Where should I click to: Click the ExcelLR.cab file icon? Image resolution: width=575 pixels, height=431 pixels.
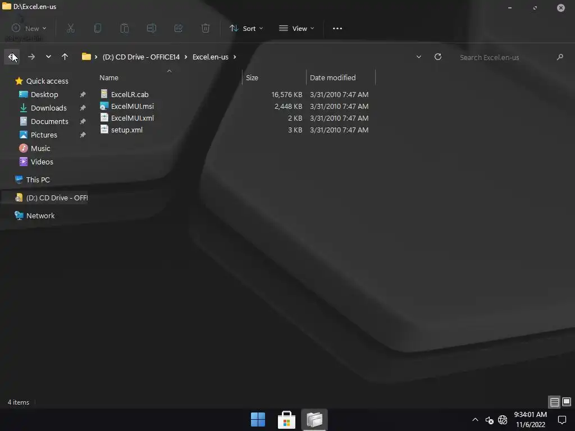coord(104,94)
